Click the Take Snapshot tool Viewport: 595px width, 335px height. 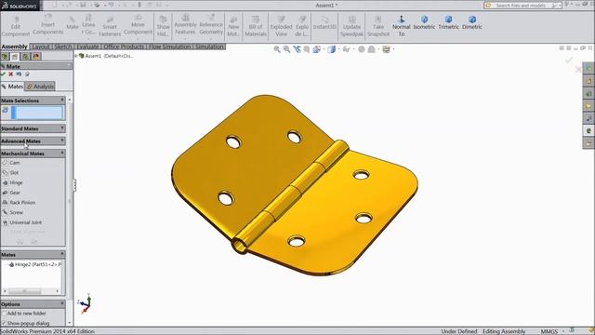point(378,26)
